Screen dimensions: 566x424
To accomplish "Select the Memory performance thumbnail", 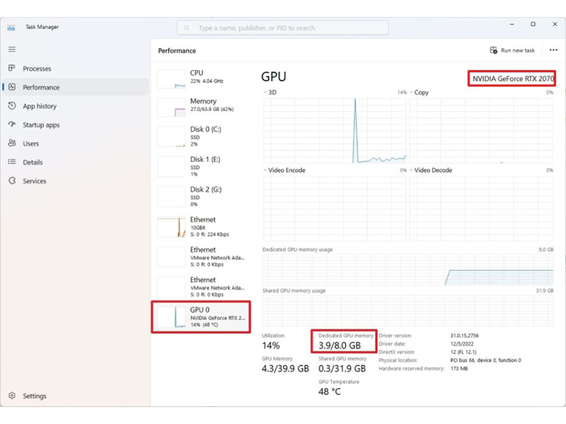I will pyautogui.click(x=171, y=107).
